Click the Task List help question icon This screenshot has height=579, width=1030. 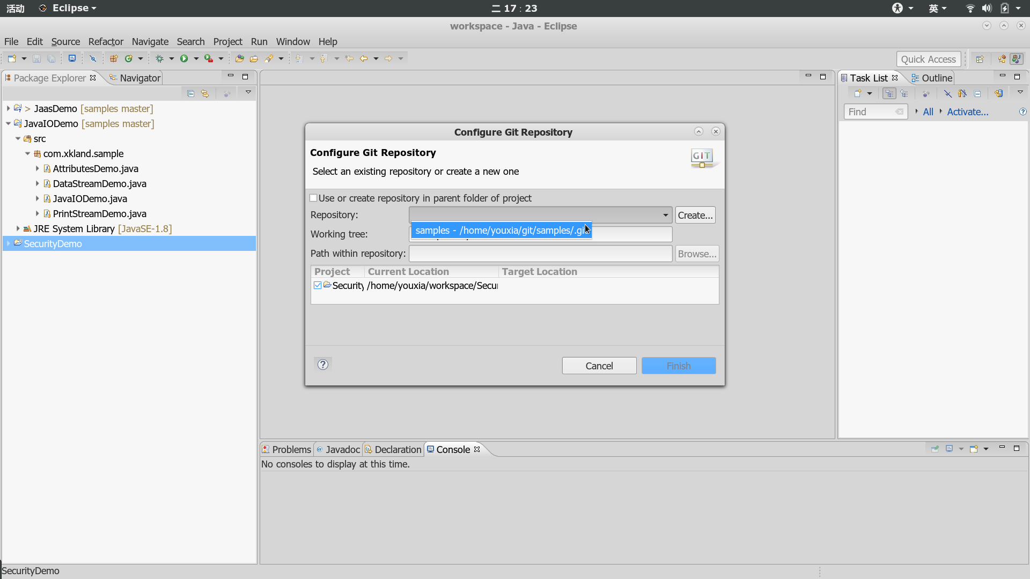1022,112
